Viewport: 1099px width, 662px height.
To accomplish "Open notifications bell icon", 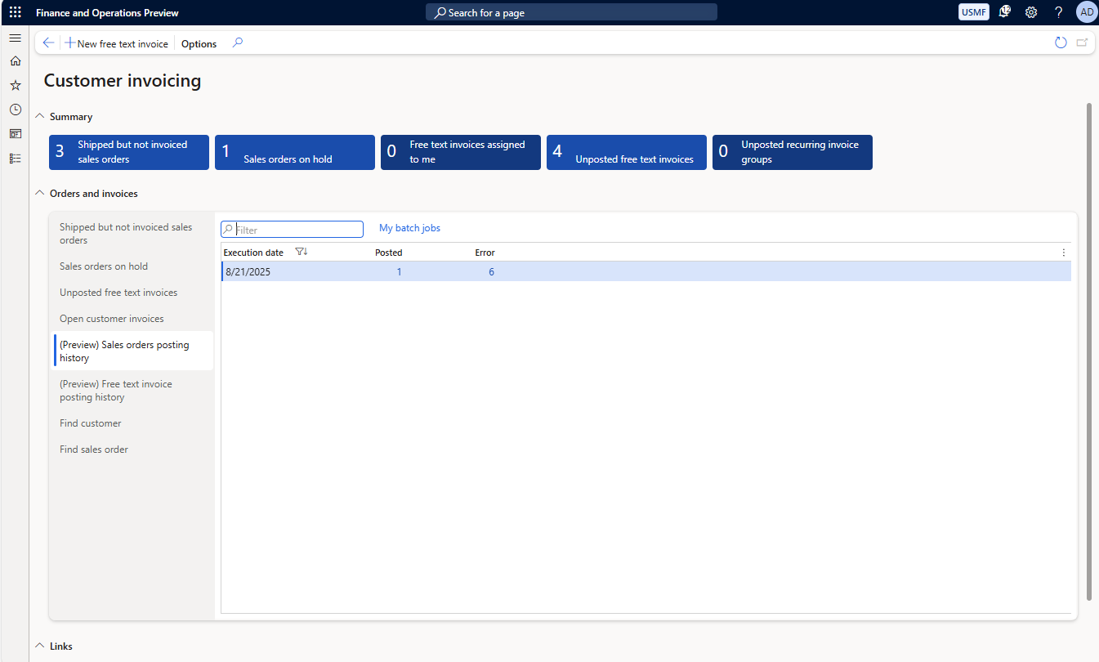I will pyautogui.click(x=1005, y=12).
